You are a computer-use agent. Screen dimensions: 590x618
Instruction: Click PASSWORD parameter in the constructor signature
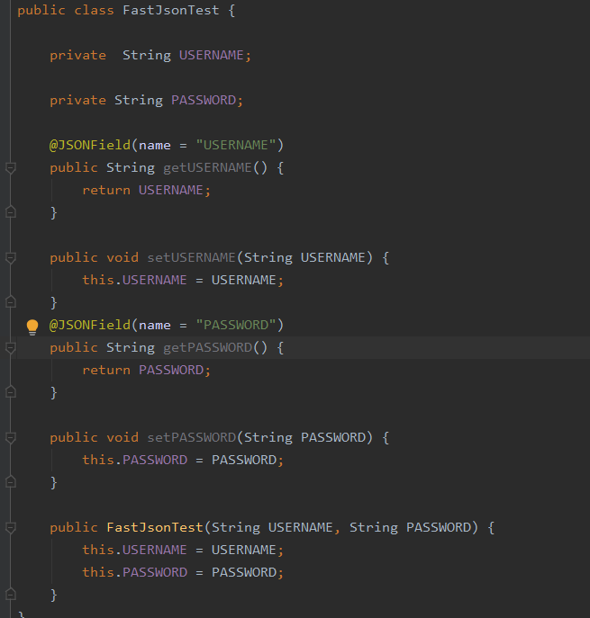439,527
